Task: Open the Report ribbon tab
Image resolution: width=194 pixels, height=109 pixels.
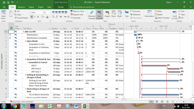Action: [x=31, y=7]
